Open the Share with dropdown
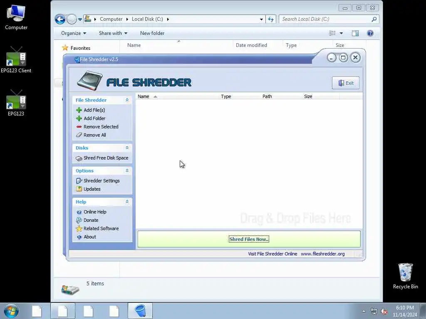 113,33
